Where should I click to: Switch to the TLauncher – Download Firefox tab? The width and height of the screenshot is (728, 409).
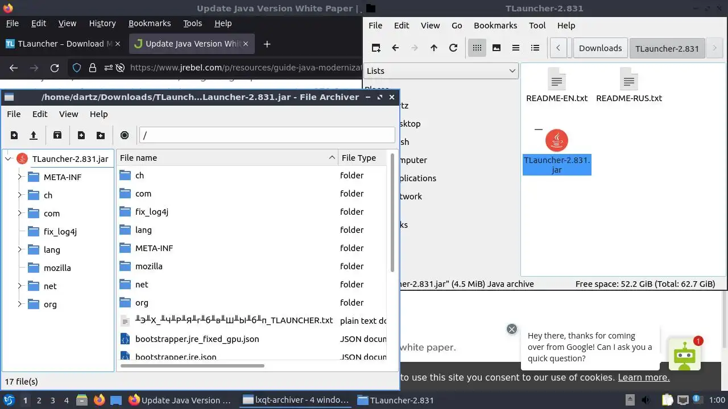pyautogui.click(x=64, y=44)
